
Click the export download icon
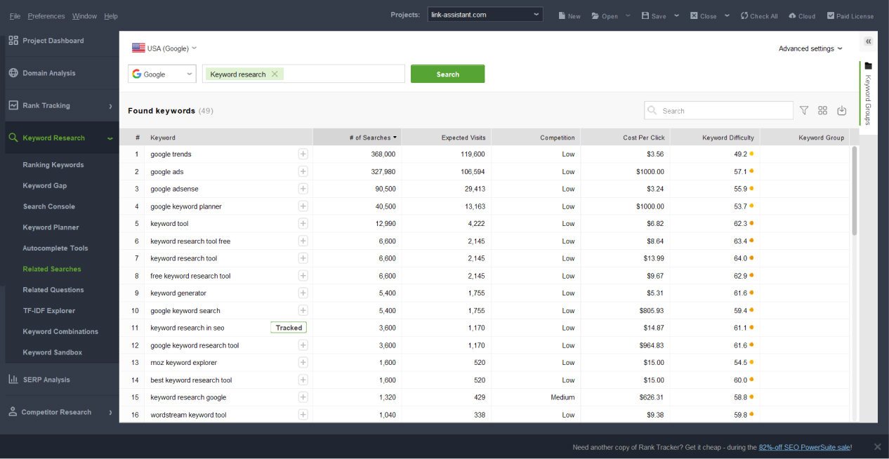tap(842, 110)
